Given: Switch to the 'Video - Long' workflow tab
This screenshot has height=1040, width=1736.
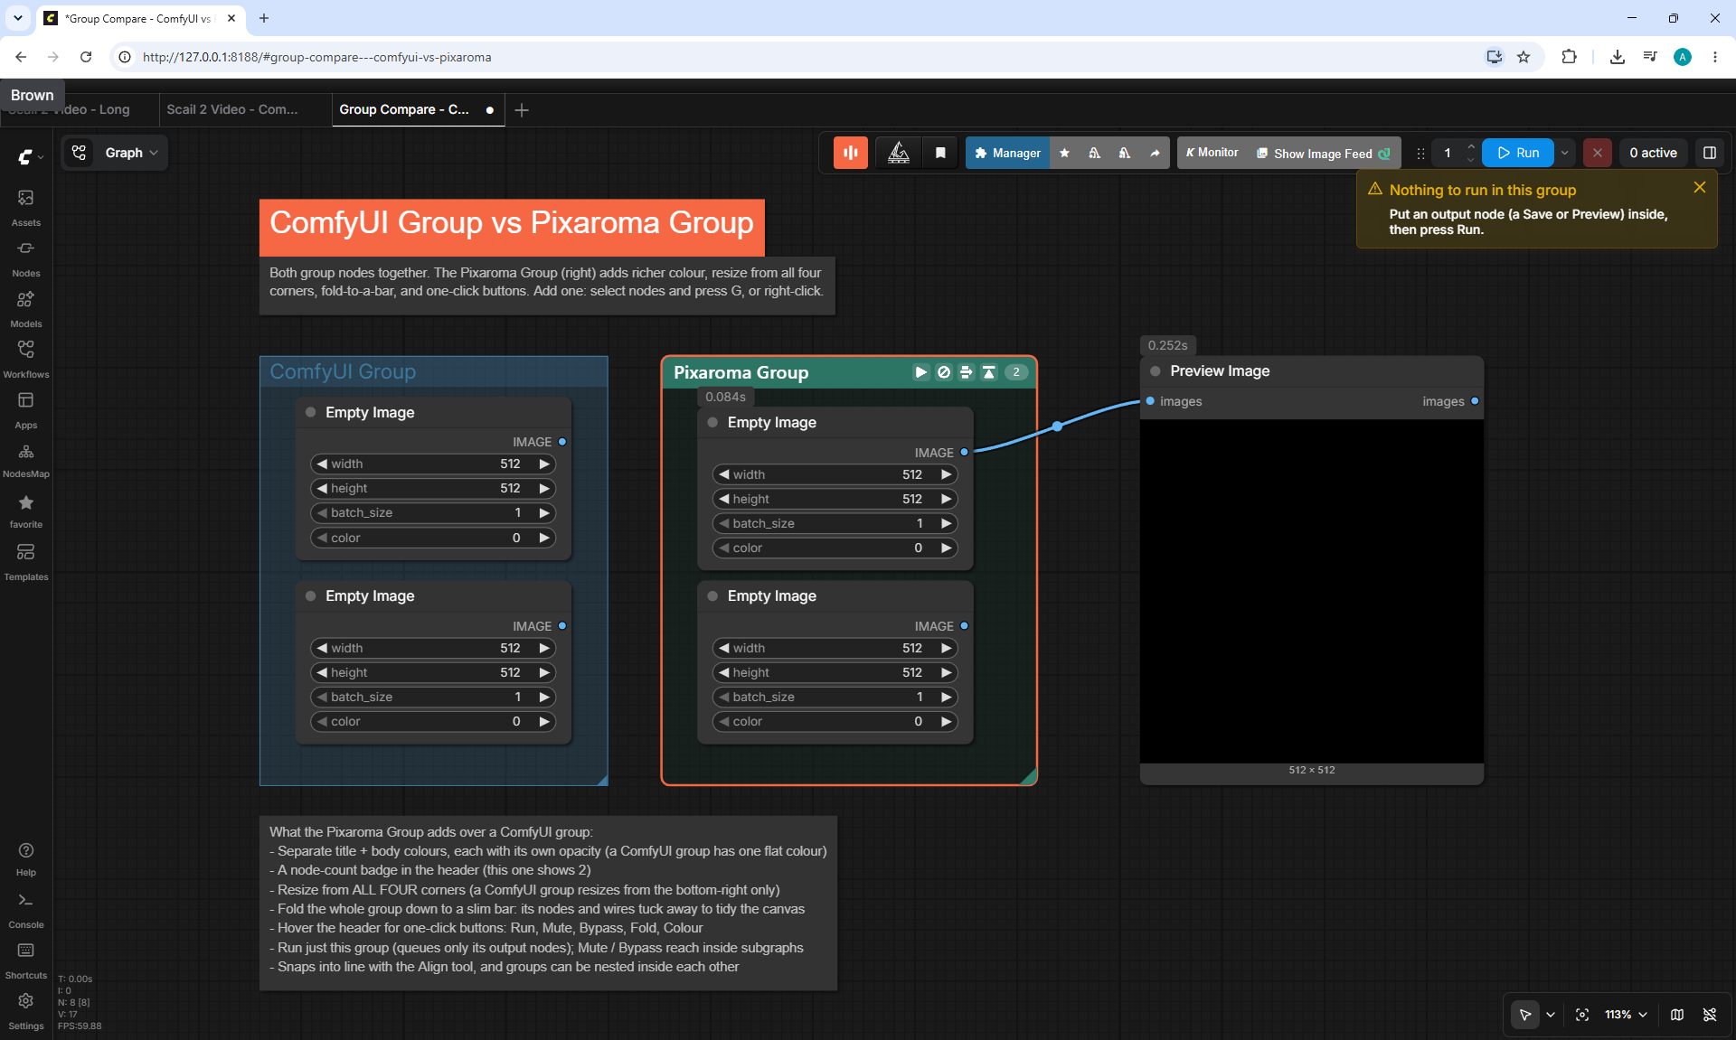Looking at the screenshot, I should coord(80,109).
